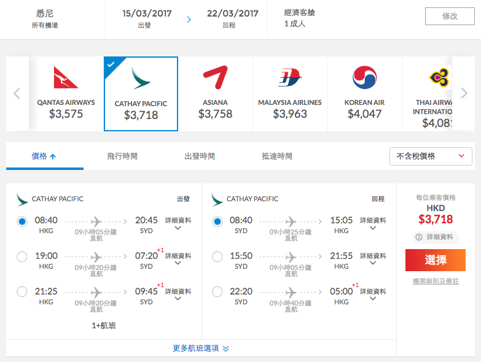Go to previous airlines with left arrow
This screenshot has width=481, height=362.
tap(17, 93)
